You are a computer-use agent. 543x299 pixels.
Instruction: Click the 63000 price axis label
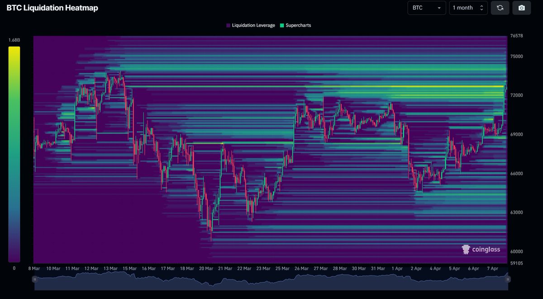pos(516,212)
